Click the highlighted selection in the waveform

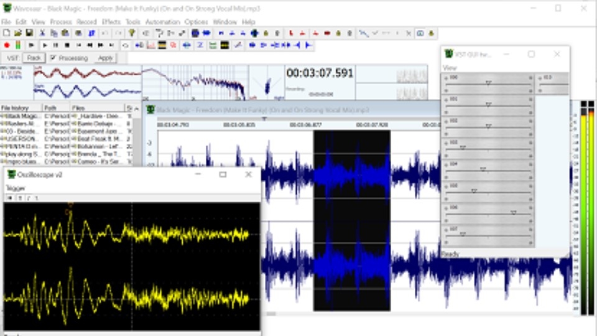[352, 220]
